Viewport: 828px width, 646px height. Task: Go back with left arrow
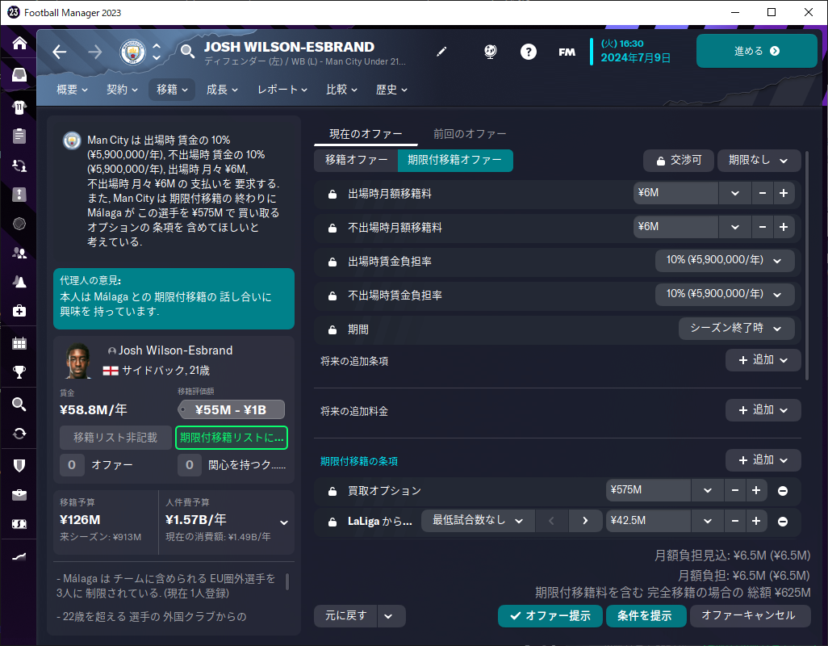(60, 52)
